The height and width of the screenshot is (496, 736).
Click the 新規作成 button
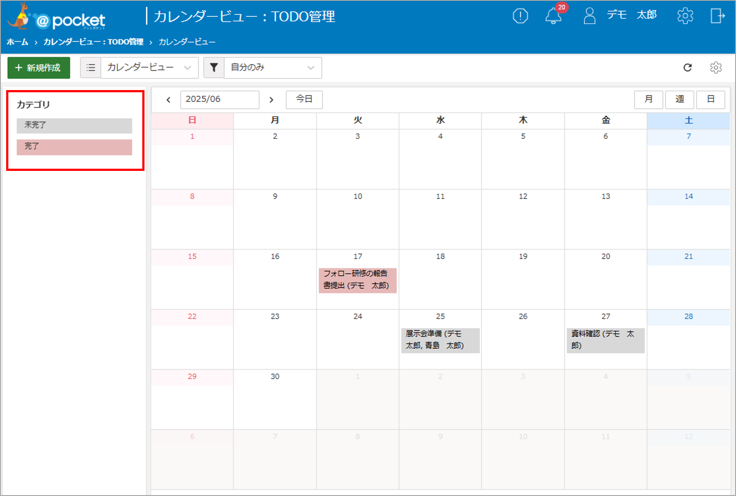coord(39,68)
